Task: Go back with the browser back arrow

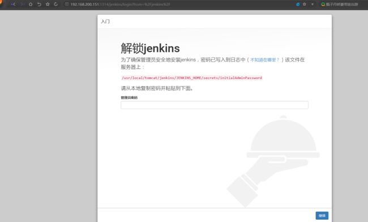Action: [13, 4]
